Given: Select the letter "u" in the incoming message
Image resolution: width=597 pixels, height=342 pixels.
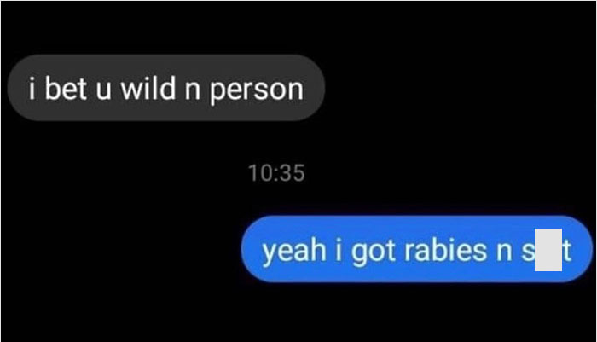Looking at the screenshot, I should click(x=103, y=91).
